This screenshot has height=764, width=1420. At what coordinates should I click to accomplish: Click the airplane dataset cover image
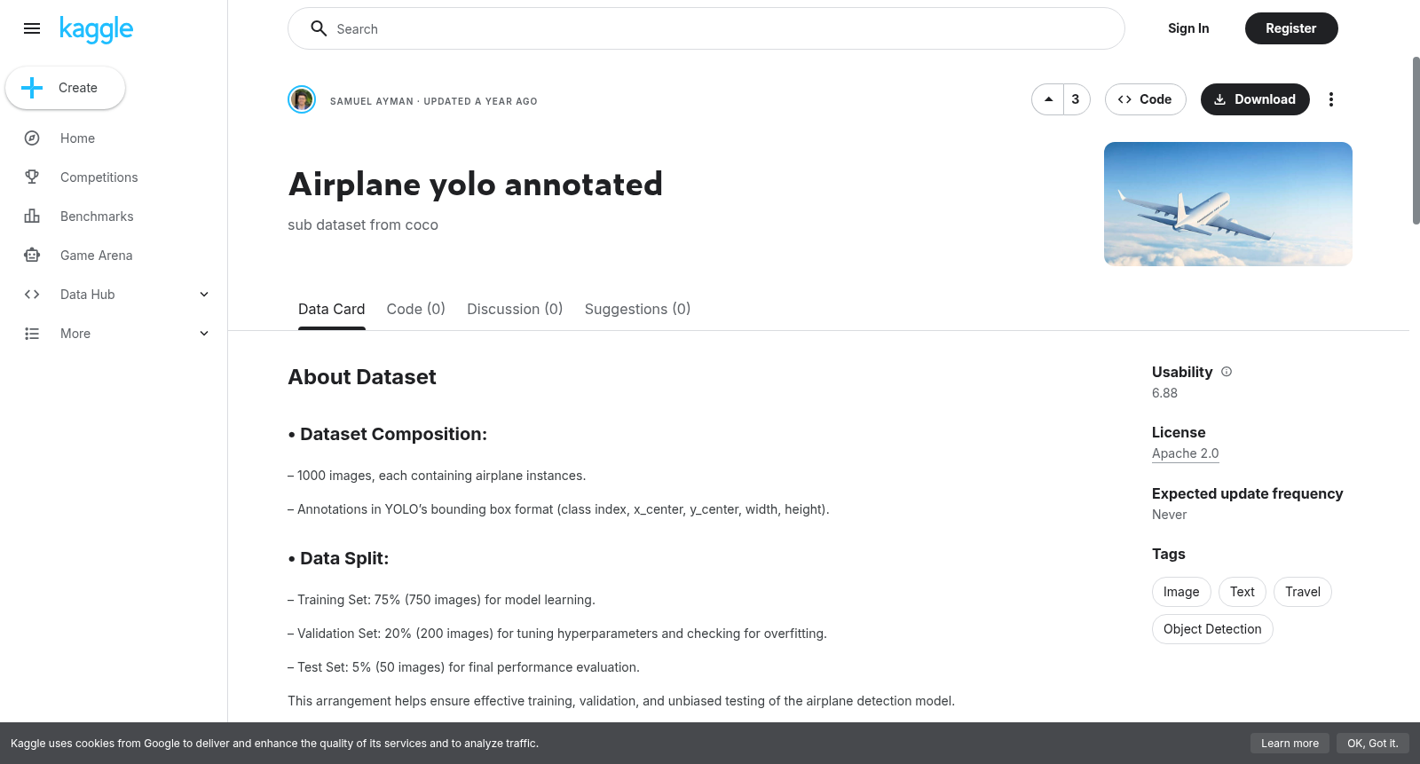[x=1228, y=204]
